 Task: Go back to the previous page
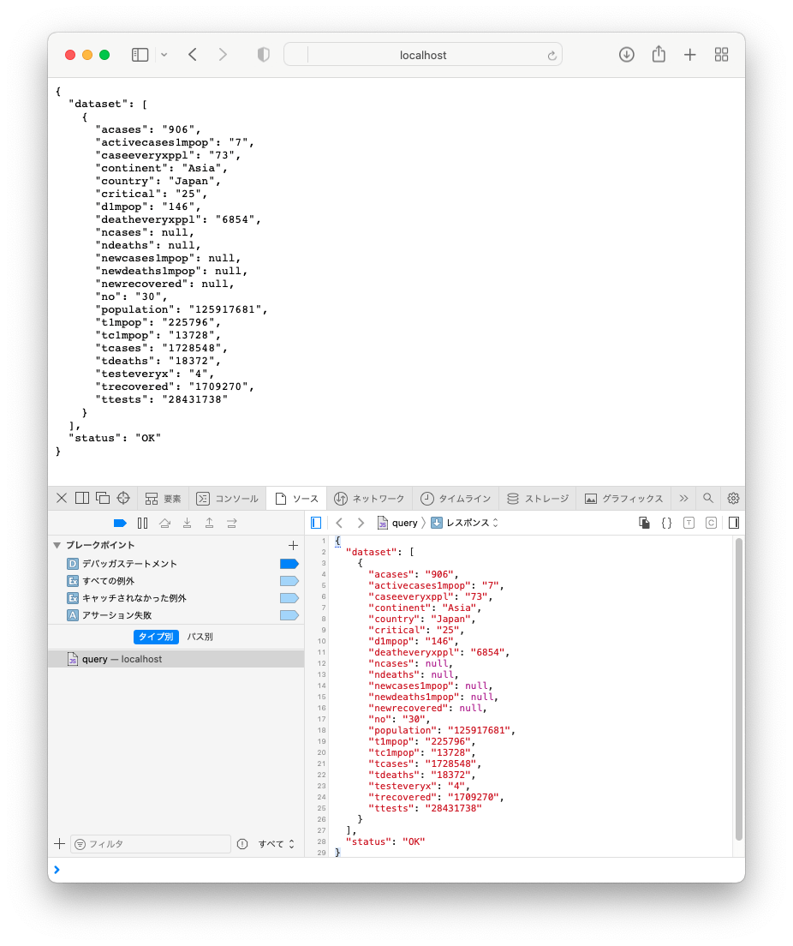tap(193, 55)
